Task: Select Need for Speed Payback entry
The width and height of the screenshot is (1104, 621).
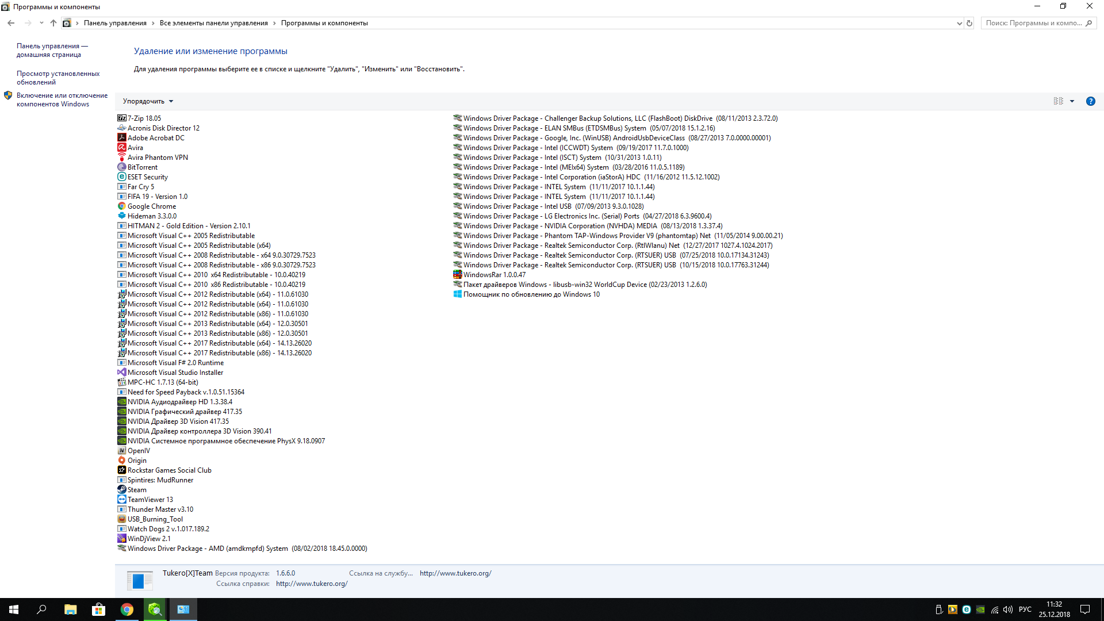Action: [186, 392]
